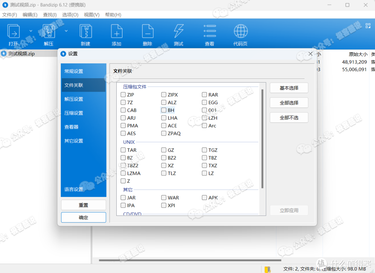Click the toolbar layout grid icon
Viewport: 375px width, 273px height.
(368, 26)
